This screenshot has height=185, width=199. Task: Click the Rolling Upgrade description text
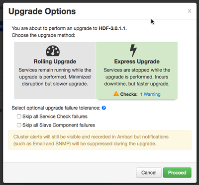55,77
